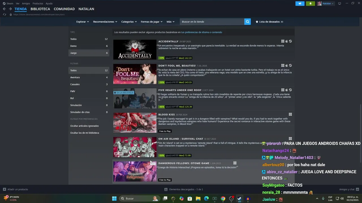
Task: Open the BLOOD KISS game title
Action: tap(167, 114)
